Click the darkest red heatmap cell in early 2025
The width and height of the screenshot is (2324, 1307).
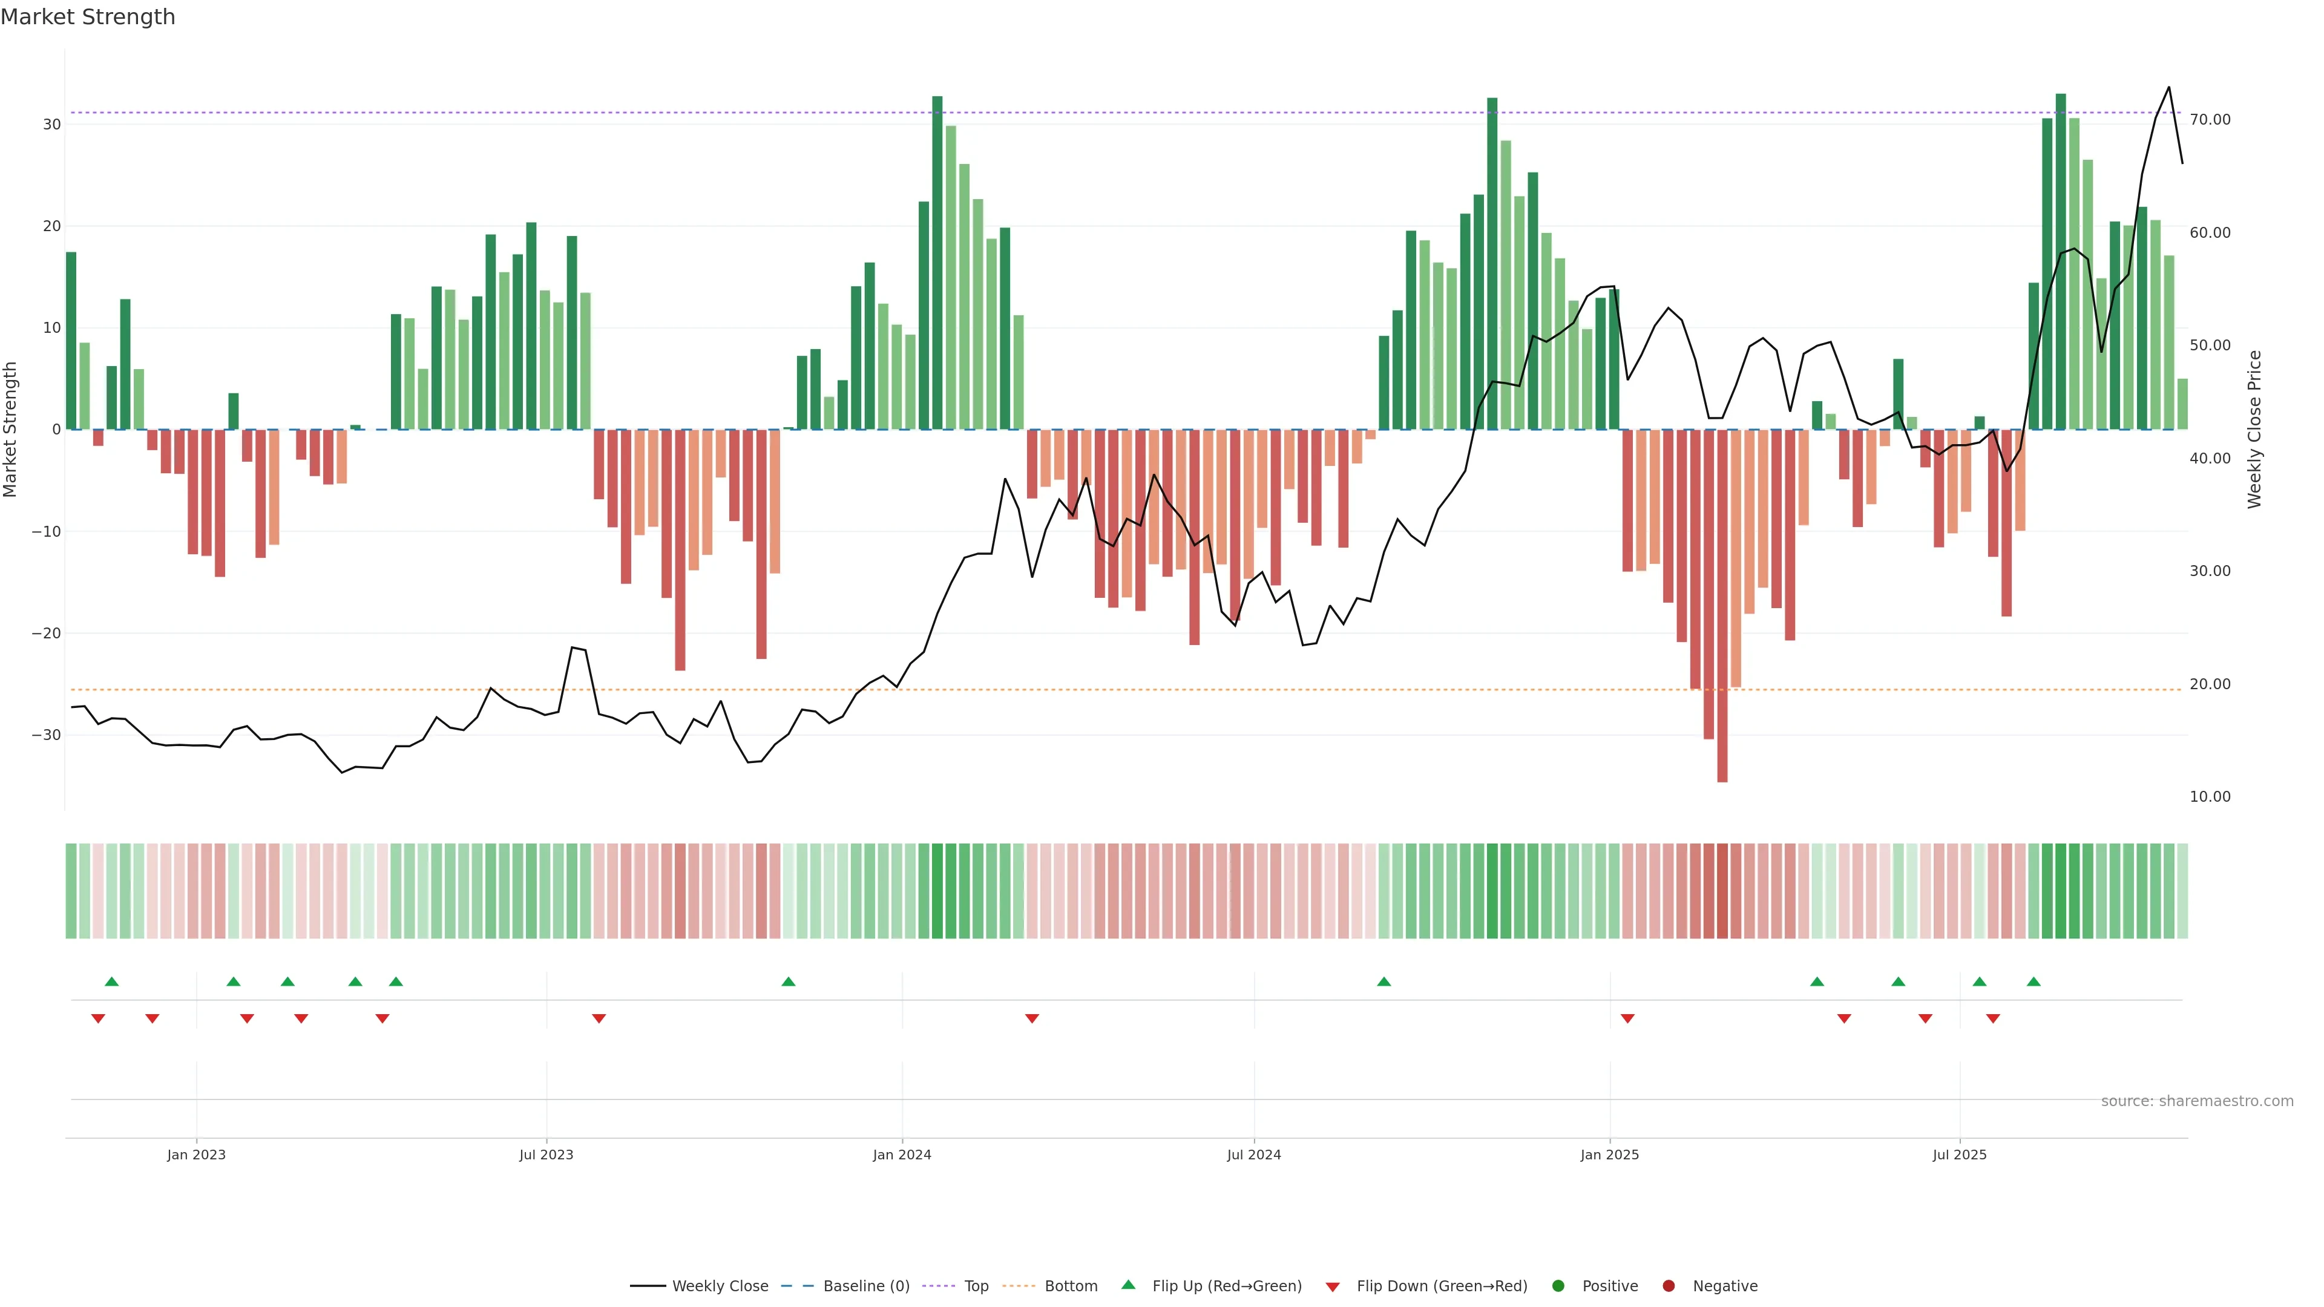click(1722, 891)
